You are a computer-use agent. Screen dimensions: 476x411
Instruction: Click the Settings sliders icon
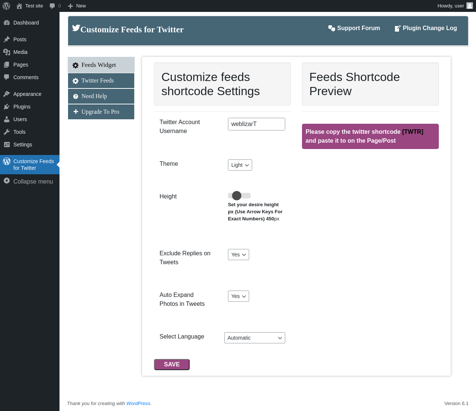click(7, 145)
